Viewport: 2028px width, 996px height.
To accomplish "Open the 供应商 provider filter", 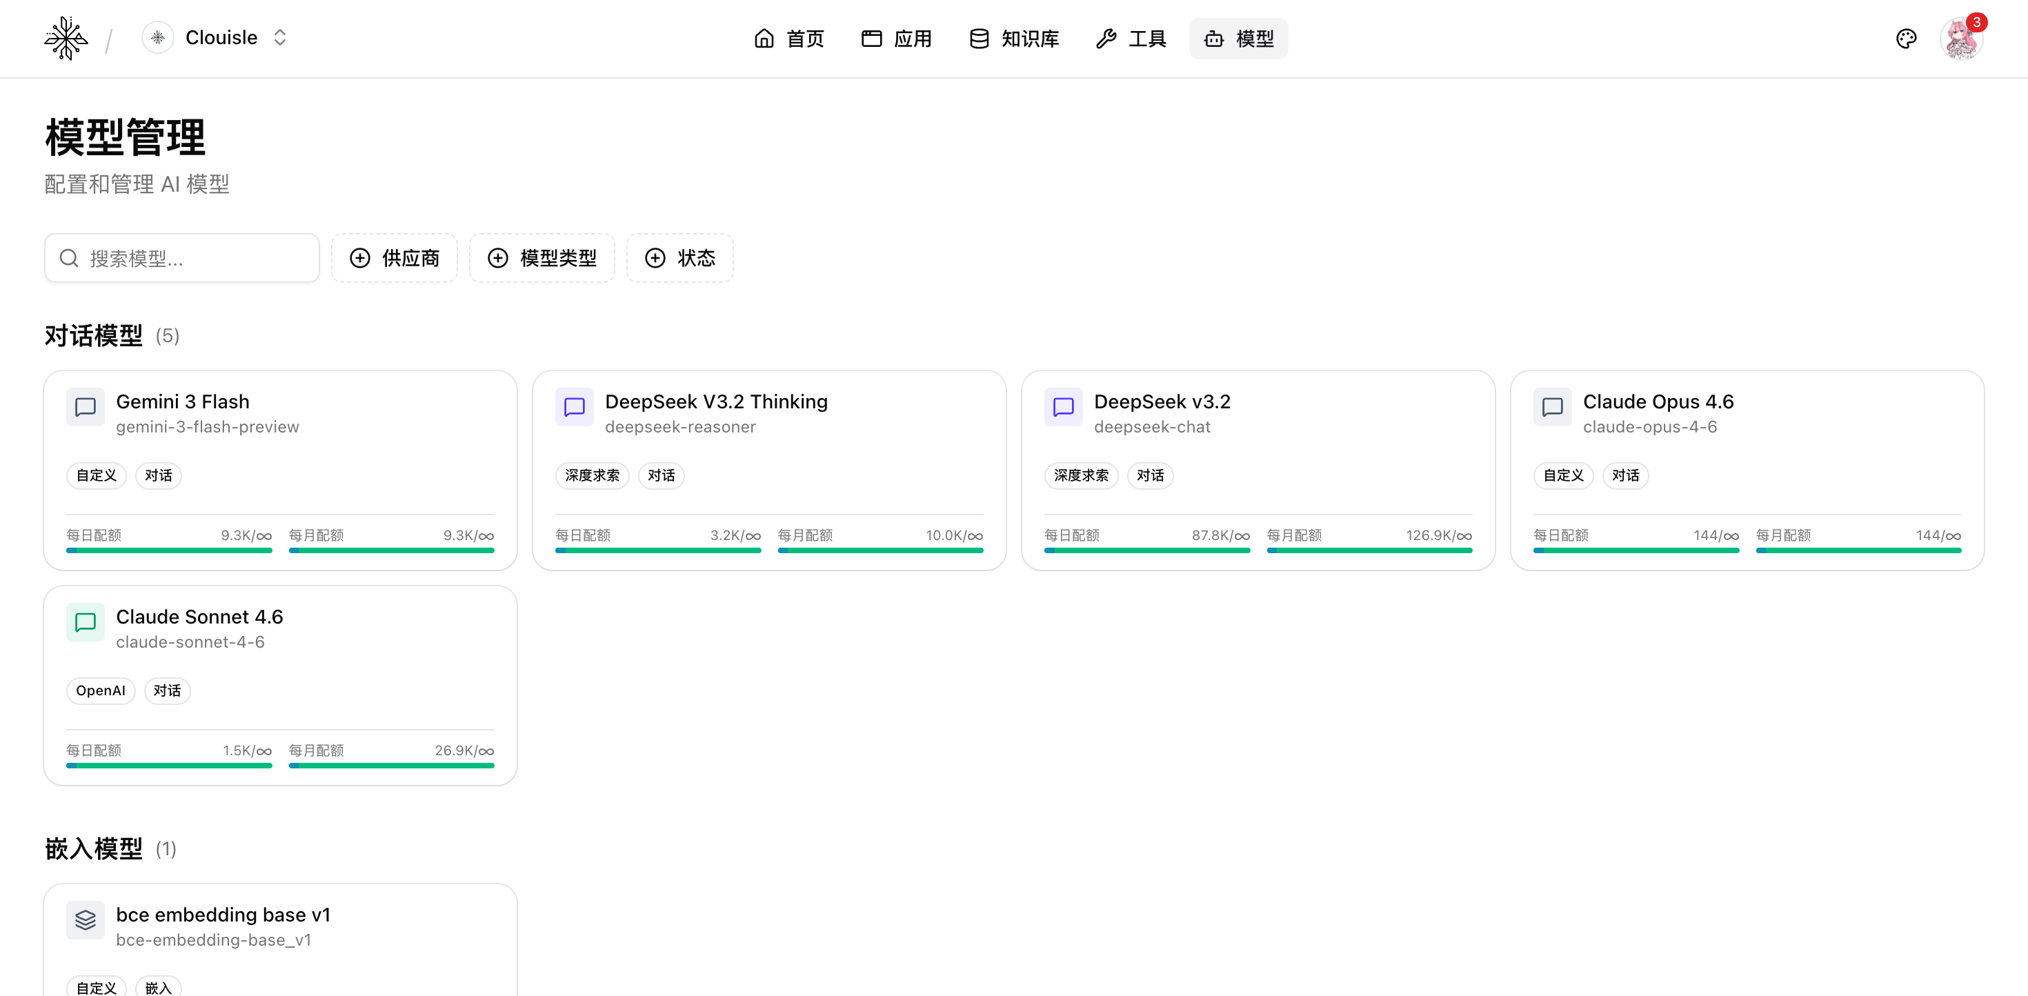I will coord(395,257).
